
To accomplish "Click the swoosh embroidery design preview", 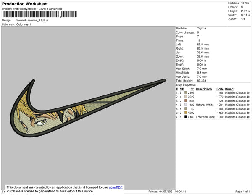I will [88, 108].
